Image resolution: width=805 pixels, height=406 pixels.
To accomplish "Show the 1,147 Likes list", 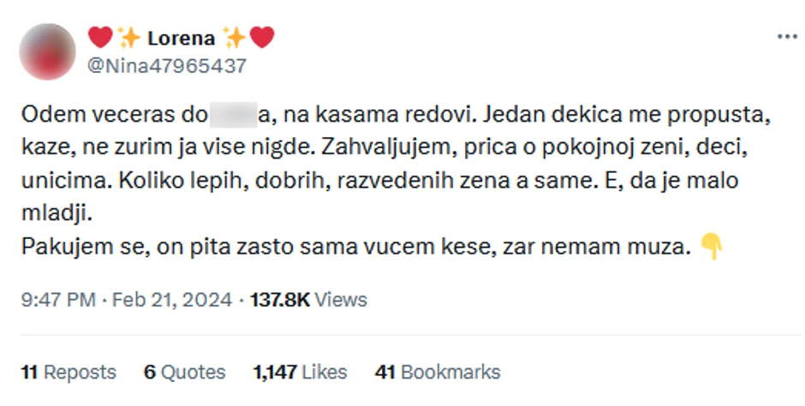I will click(x=300, y=372).
